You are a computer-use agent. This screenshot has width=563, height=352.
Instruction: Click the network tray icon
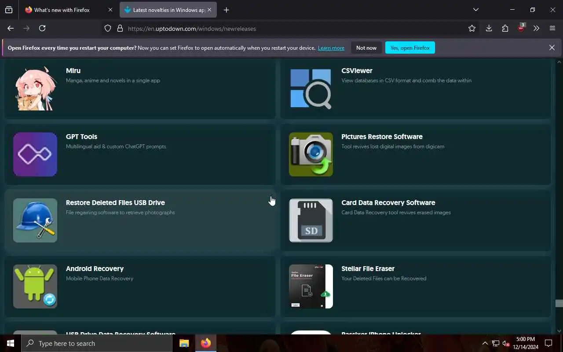tap(495, 343)
